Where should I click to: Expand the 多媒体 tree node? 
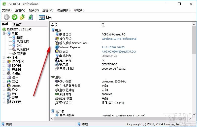tap(4, 74)
